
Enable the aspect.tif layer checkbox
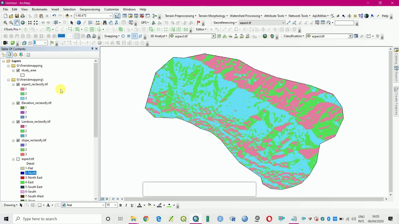click(x=18, y=159)
